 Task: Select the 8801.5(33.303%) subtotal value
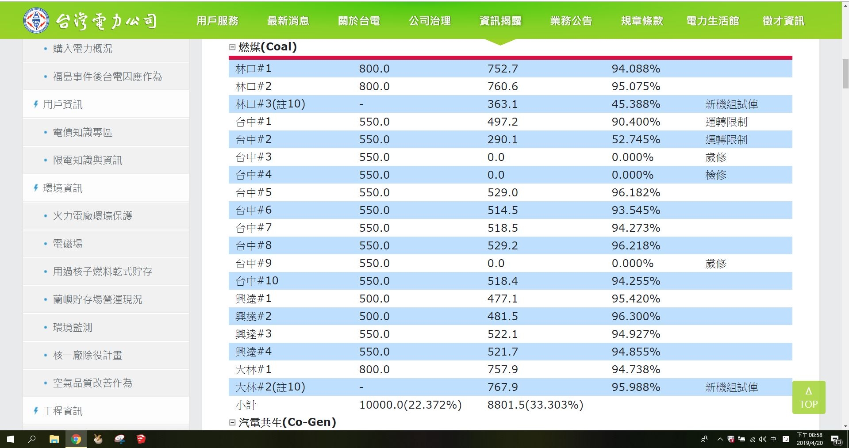click(x=535, y=405)
